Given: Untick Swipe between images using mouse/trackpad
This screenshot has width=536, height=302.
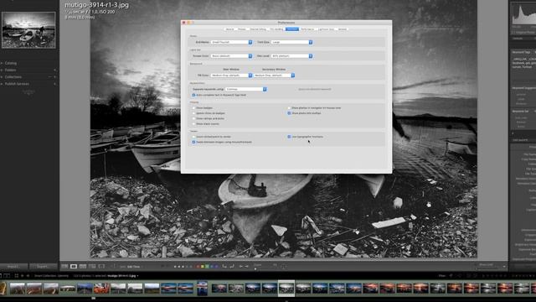Looking at the screenshot, I should click(x=193, y=142).
